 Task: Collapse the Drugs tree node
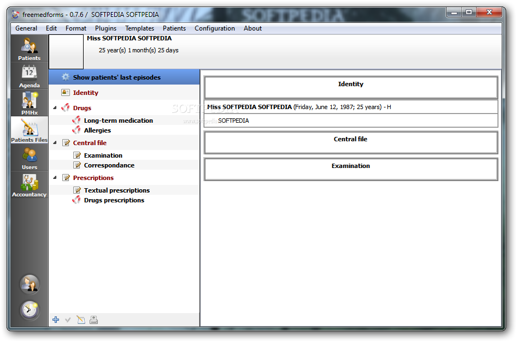[55, 107]
